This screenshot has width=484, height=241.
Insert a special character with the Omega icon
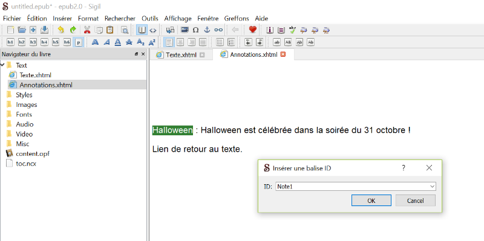point(195,30)
